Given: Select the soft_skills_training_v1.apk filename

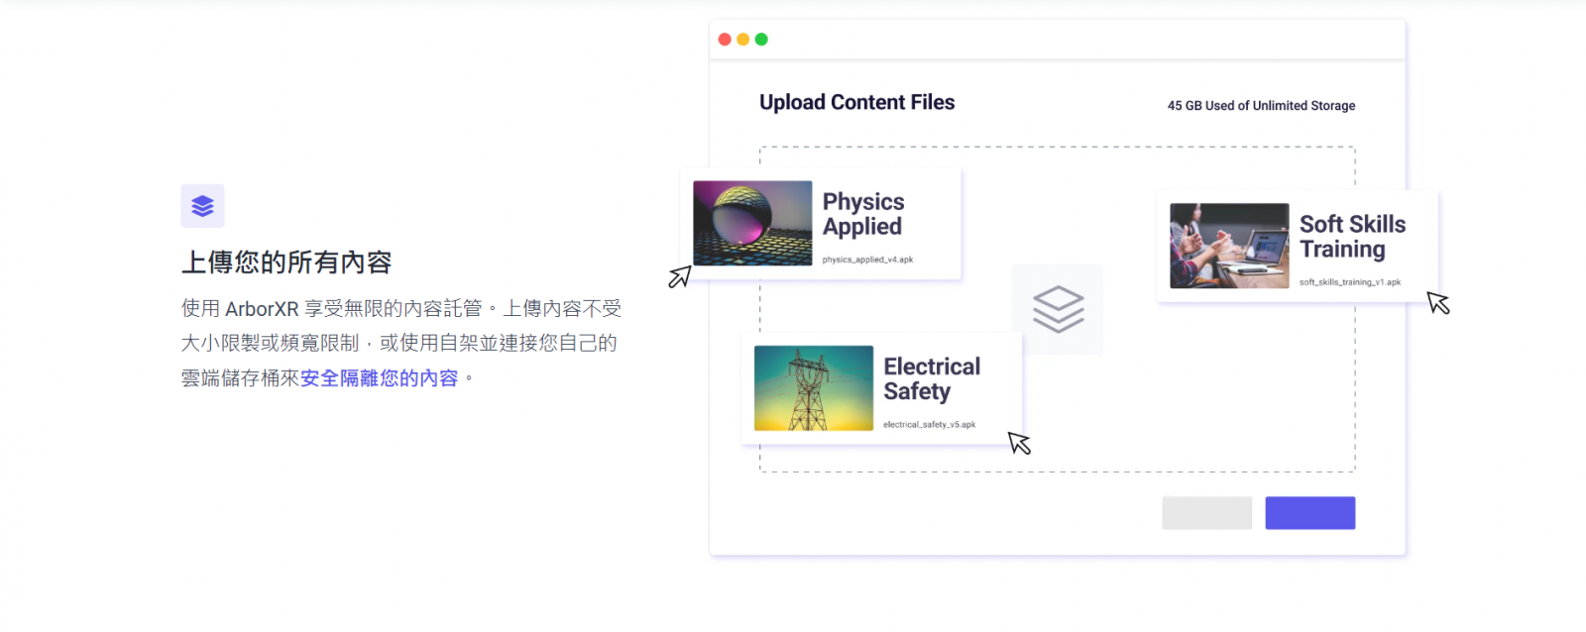Looking at the screenshot, I should click(x=1349, y=282).
